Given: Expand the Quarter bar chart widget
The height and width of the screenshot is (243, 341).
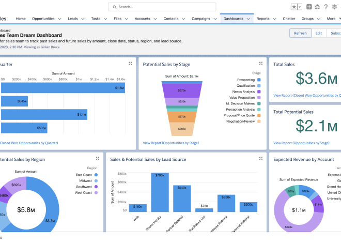Looking at the screenshot, I should [130, 63].
